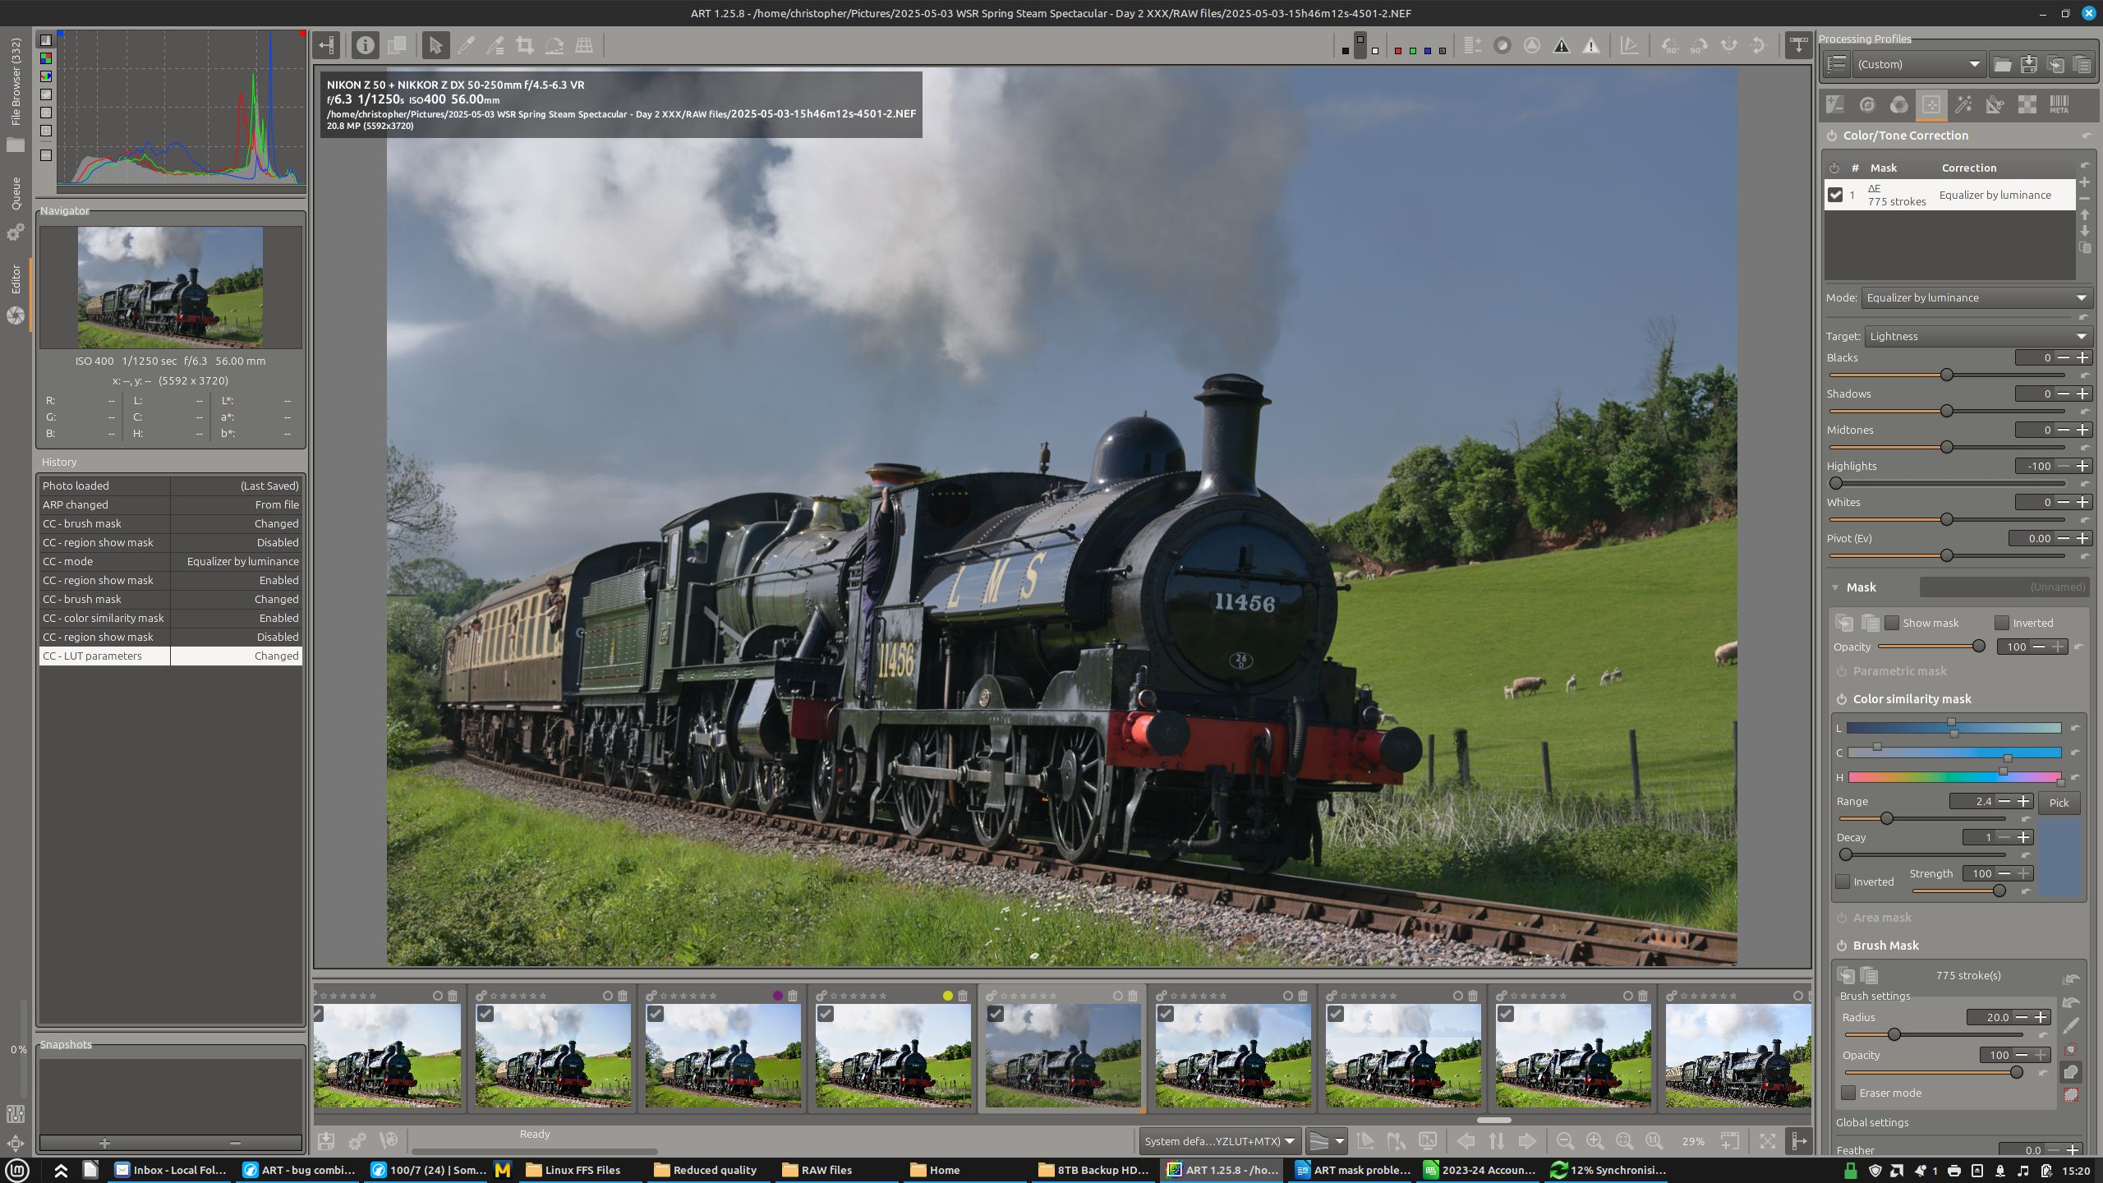Switch to 'Inbox - Local Fol...' taskbar window

[170, 1170]
